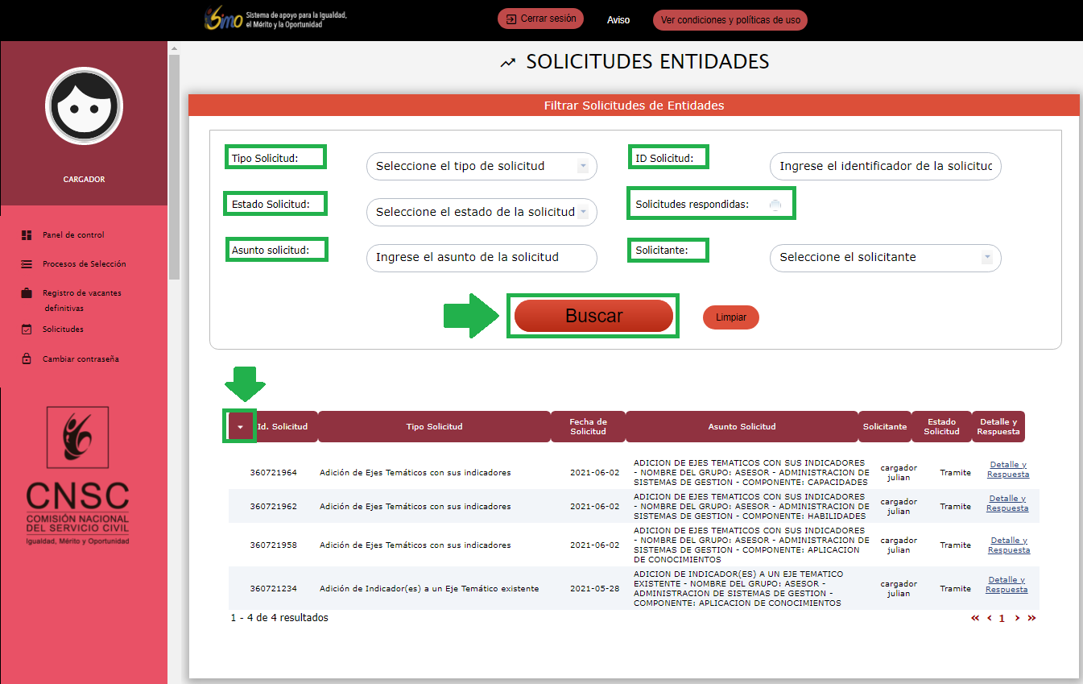Click the ID Solicitud input field

(x=885, y=167)
